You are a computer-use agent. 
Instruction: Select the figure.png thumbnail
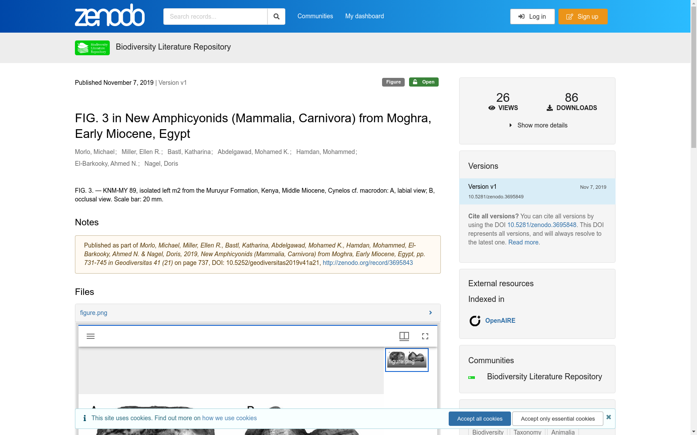[407, 360]
